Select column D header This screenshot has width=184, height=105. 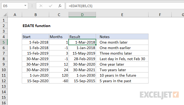pyautogui.click(x=82, y=15)
